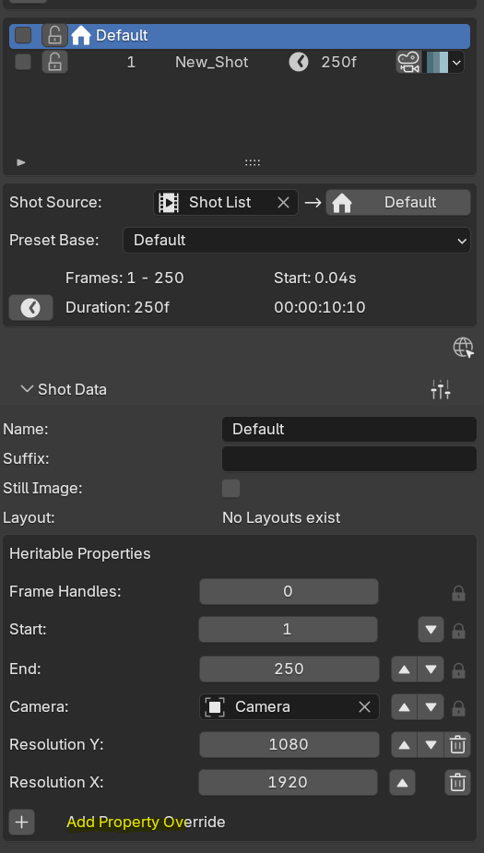The height and width of the screenshot is (853, 484).
Task: Move Camera property up with arrow
Action: coord(404,707)
